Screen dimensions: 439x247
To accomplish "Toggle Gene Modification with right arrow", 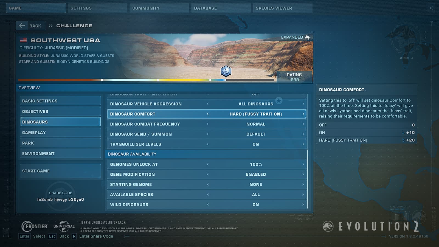I will (x=303, y=174).
